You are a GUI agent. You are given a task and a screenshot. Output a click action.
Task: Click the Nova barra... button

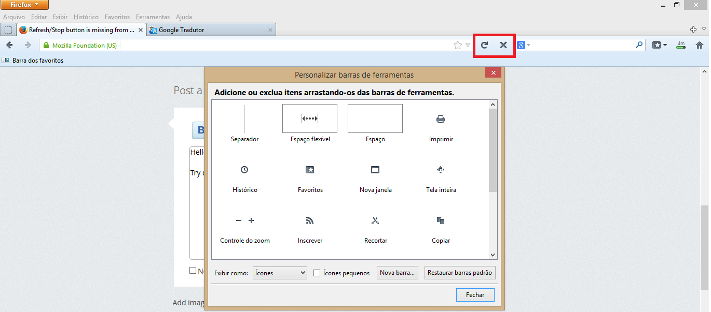398,273
